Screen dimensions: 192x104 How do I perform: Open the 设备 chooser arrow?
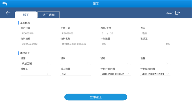click(x=167, y=63)
